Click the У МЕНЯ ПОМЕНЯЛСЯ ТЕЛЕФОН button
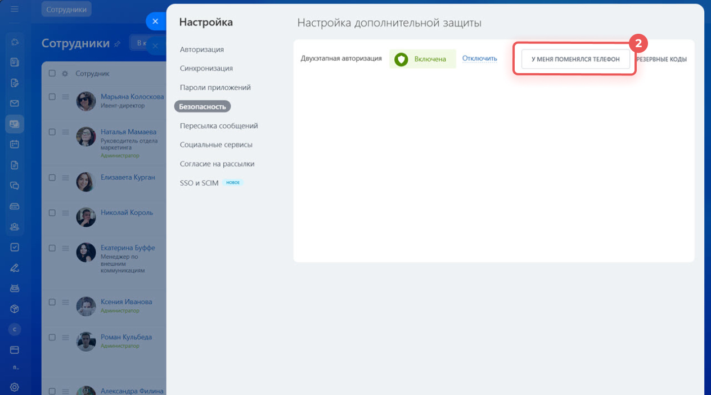Image resolution: width=711 pixels, height=395 pixels. point(574,59)
